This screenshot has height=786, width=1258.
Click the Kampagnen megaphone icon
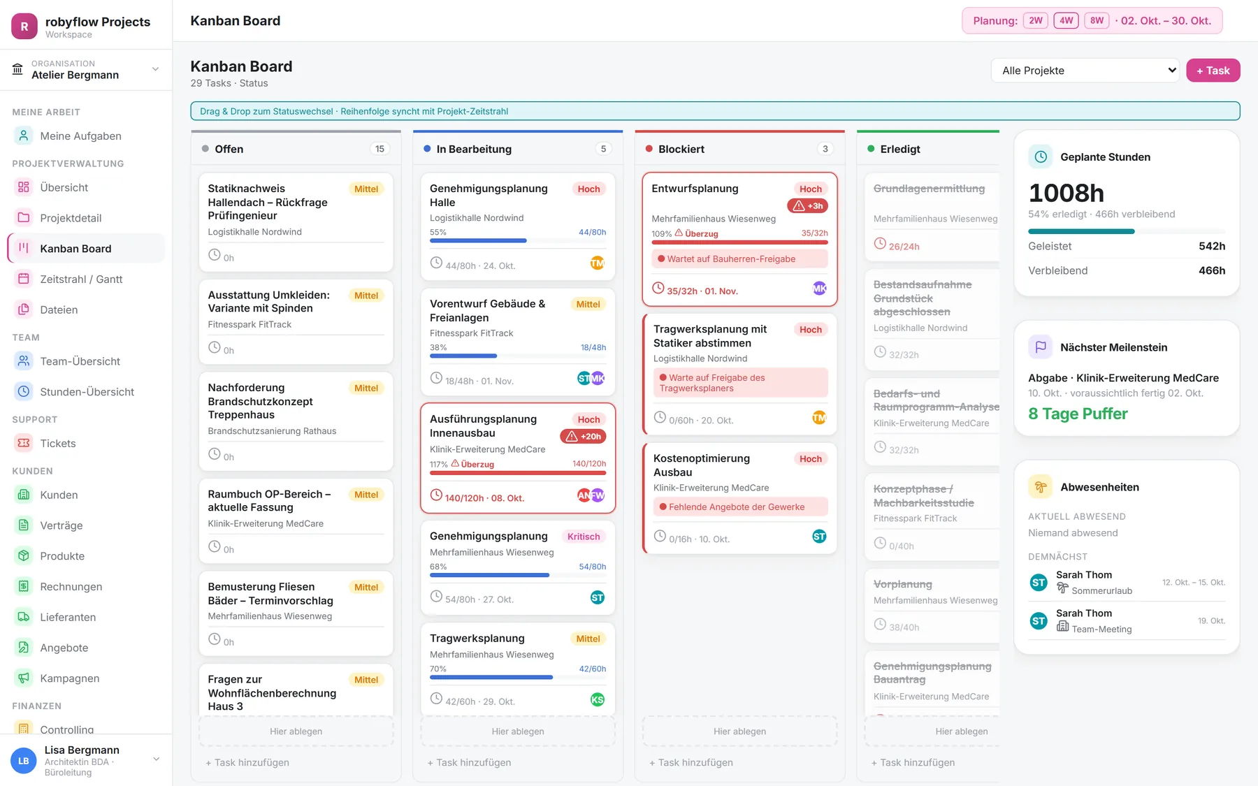[24, 678]
